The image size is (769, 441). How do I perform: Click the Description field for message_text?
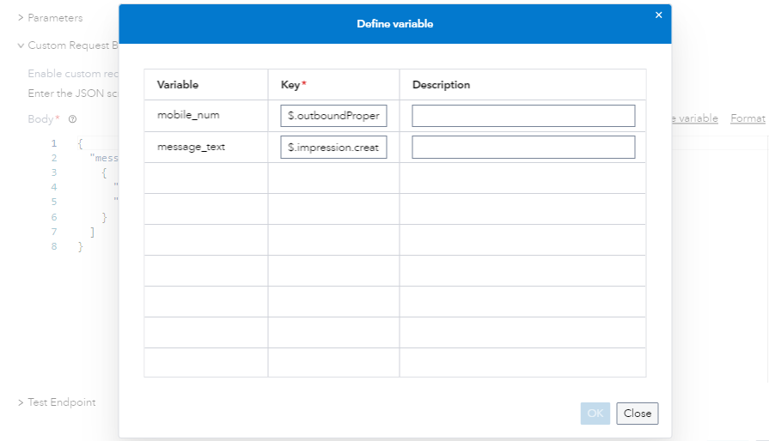(x=523, y=147)
